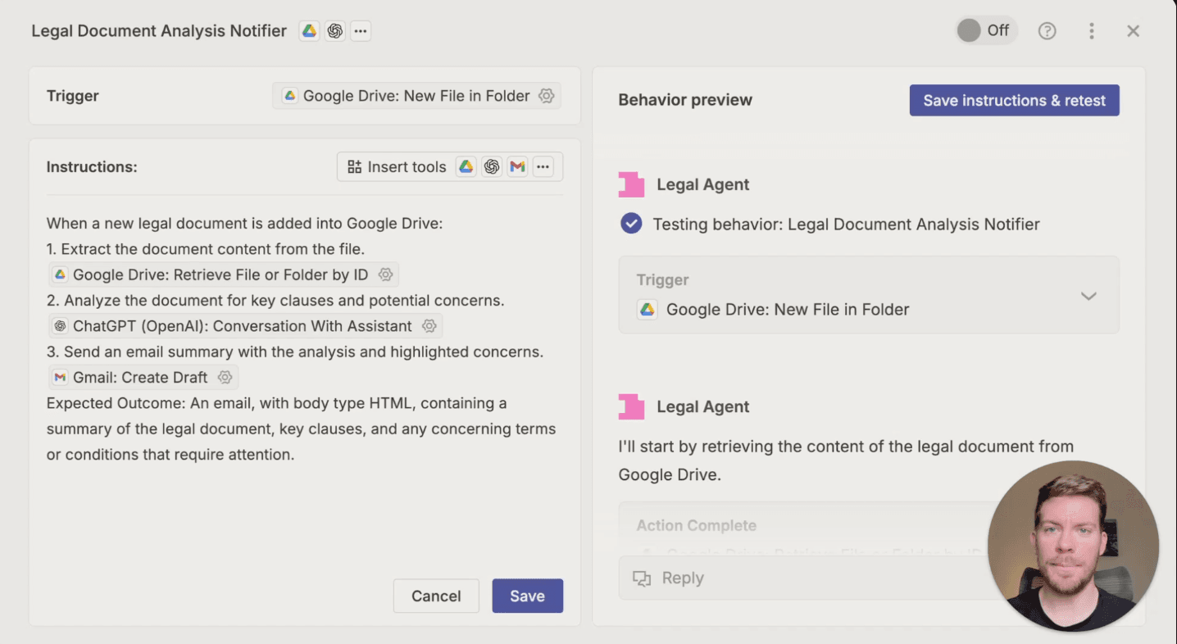Click Save instructions & retest button

click(x=1014, y=101)
